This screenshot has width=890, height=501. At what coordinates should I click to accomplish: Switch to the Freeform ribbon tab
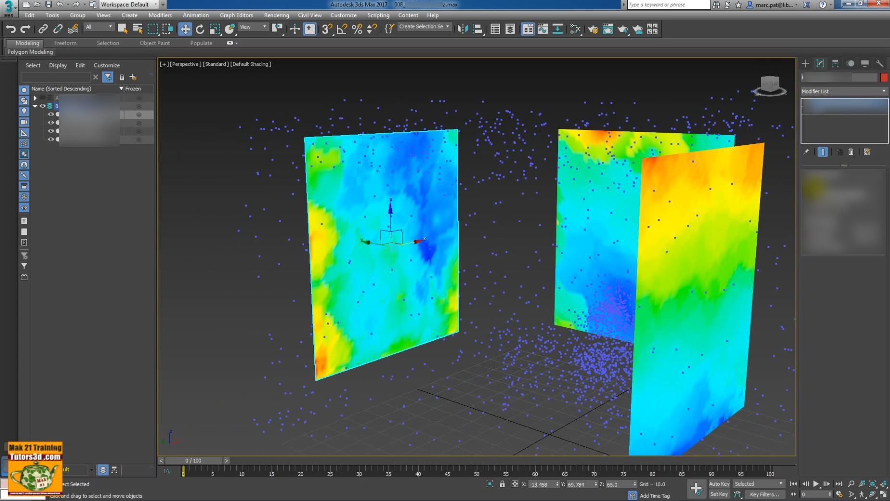click(66, 43)
